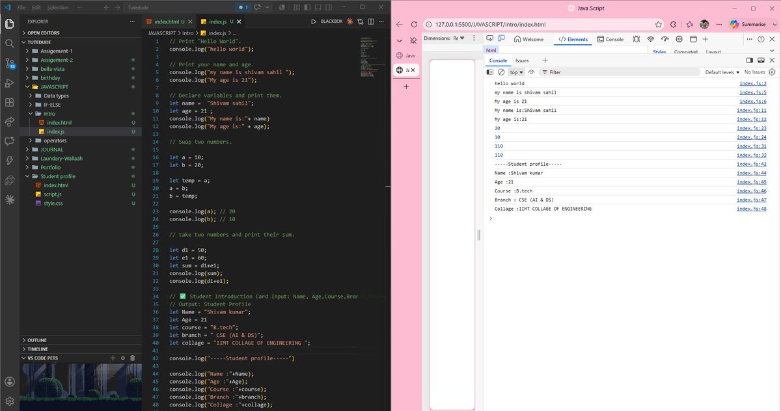Screen dimensions: 781x411
Task: Open index.js:48 source link
Action: click(x=752, y=209)
